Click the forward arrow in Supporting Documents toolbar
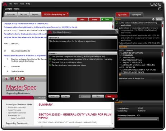166x131 pixels. [x=11, y=79]
